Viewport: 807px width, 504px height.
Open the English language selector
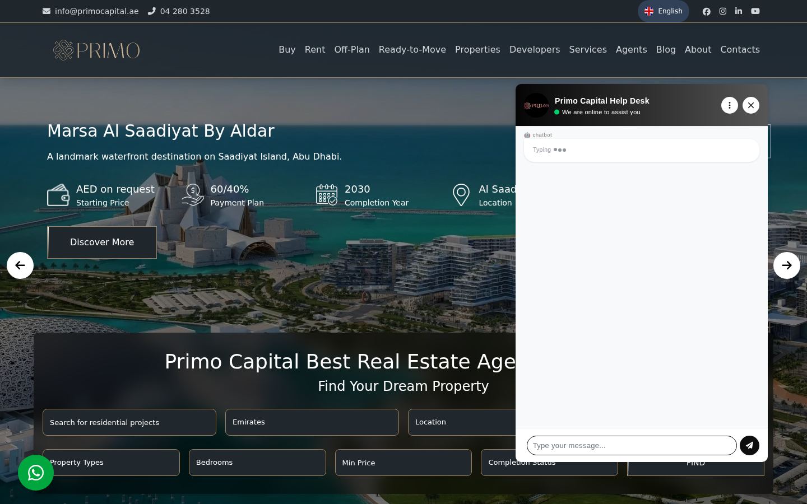[x=664, y=11]
